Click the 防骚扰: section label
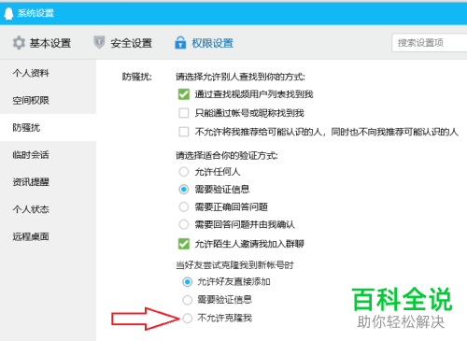Screen dimensions: 467x341 [x=137, y=77]
